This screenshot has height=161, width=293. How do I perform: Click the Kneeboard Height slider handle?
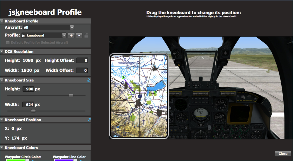[x=71, y=95]
